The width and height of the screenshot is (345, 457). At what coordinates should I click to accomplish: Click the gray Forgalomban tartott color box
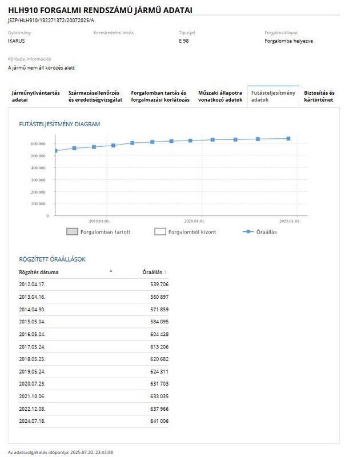pos(72,232)
